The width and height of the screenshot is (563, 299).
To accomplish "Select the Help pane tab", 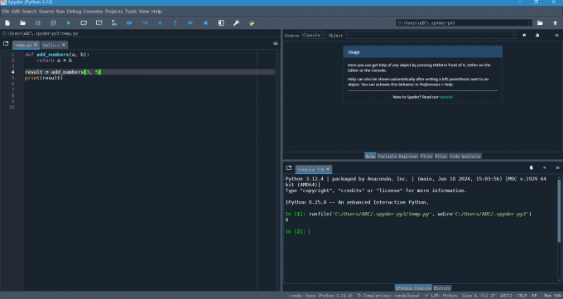I will point(370,157).
